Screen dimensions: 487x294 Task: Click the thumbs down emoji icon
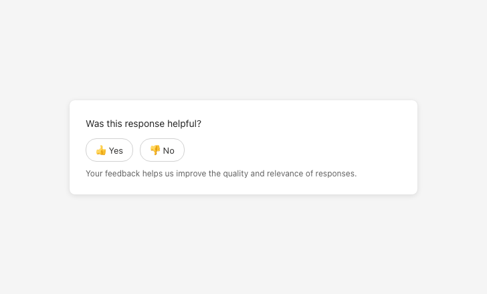pyautogui.click(x=155, y=150)
